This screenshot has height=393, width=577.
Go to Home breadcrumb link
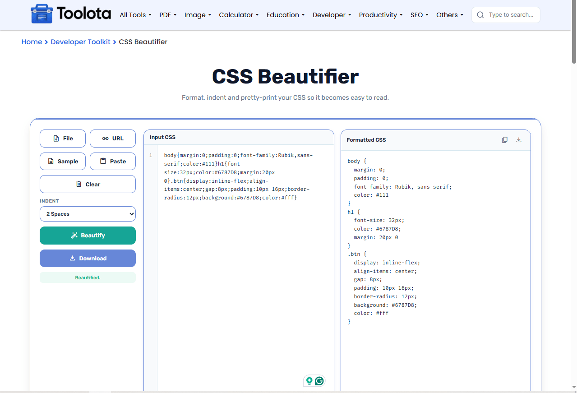[x=32, y=42]
